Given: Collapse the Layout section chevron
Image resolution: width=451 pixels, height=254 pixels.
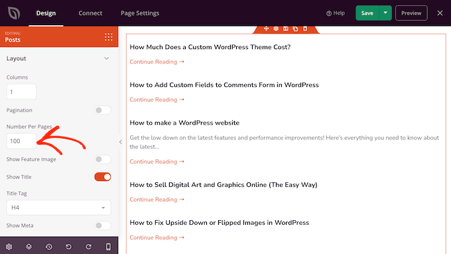Looking at the screenshot, I should click(x=106, y=58).
